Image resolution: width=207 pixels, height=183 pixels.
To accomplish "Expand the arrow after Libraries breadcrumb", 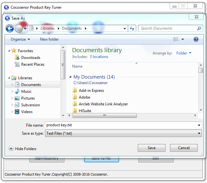I will pos(59,28).
